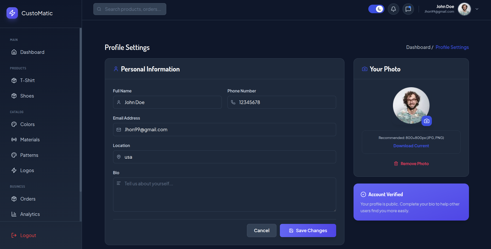Click the sidebar vertical scrollbar
This screenshot has width=491, height=249.
coord(81,110)
